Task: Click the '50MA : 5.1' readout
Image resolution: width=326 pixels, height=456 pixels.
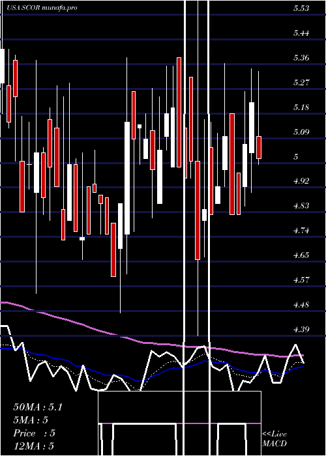Action: tap(38, 407)
